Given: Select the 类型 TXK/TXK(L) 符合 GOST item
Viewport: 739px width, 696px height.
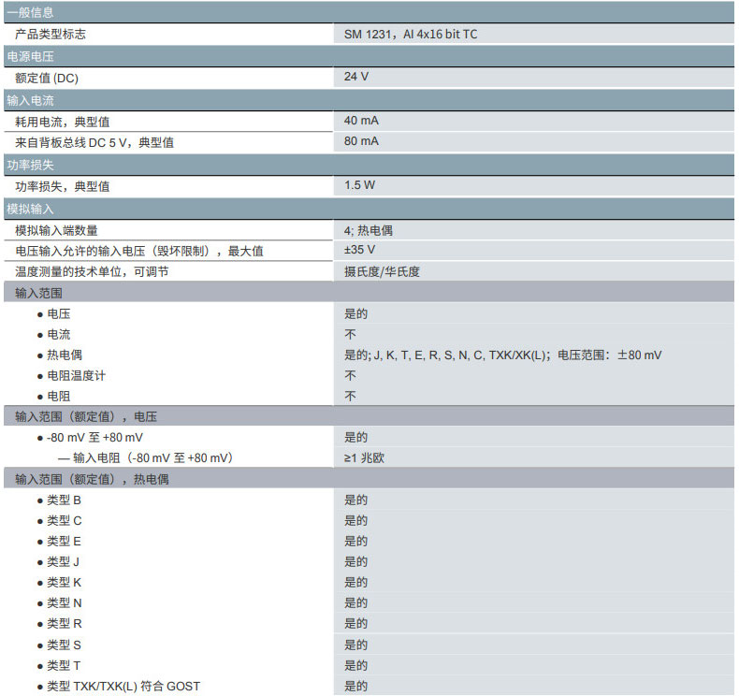Looking at the screenshot, I should pyautogui.click(x=123, y=686).
